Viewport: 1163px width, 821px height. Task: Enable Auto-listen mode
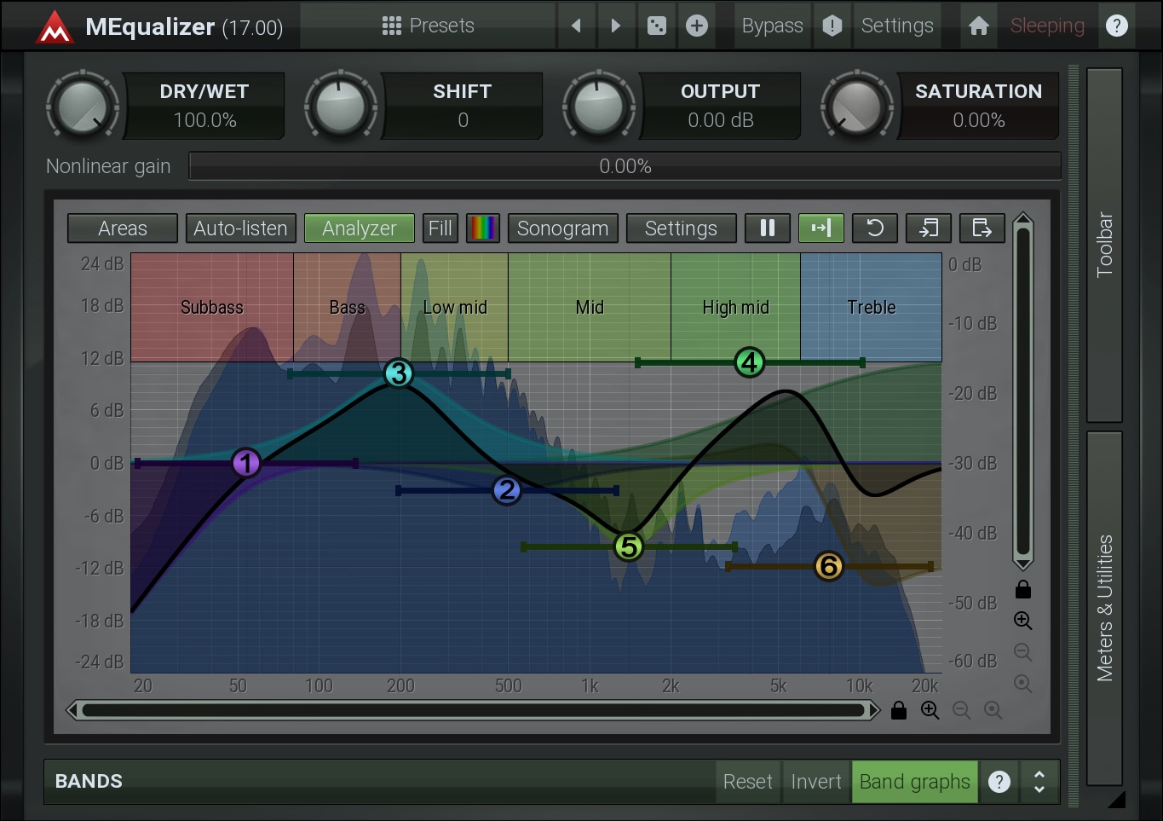click(x=240, y=228)
